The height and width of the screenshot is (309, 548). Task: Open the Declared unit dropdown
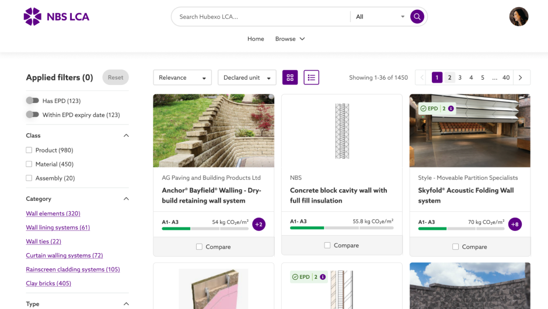(247, 77)
